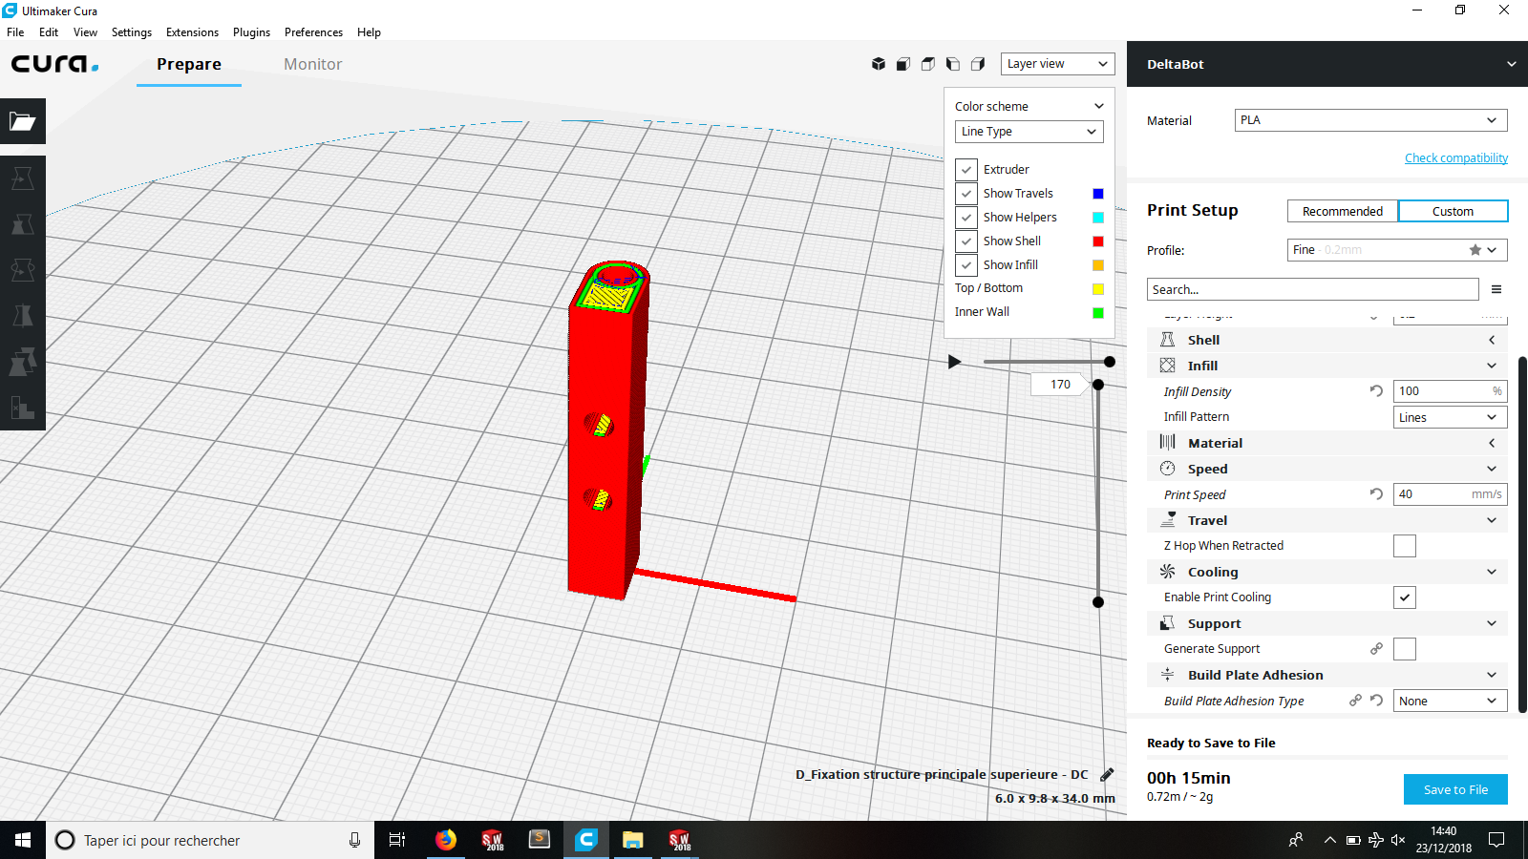The height and width of the screenshot is (859, 1528).
Task: Click the upper layer slider handle
Action: point(1098,385)
